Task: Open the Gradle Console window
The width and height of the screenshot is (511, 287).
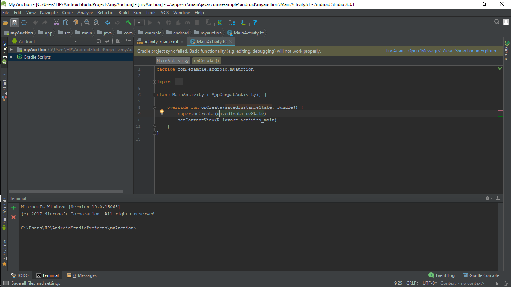Action: (x=481, y=275)
